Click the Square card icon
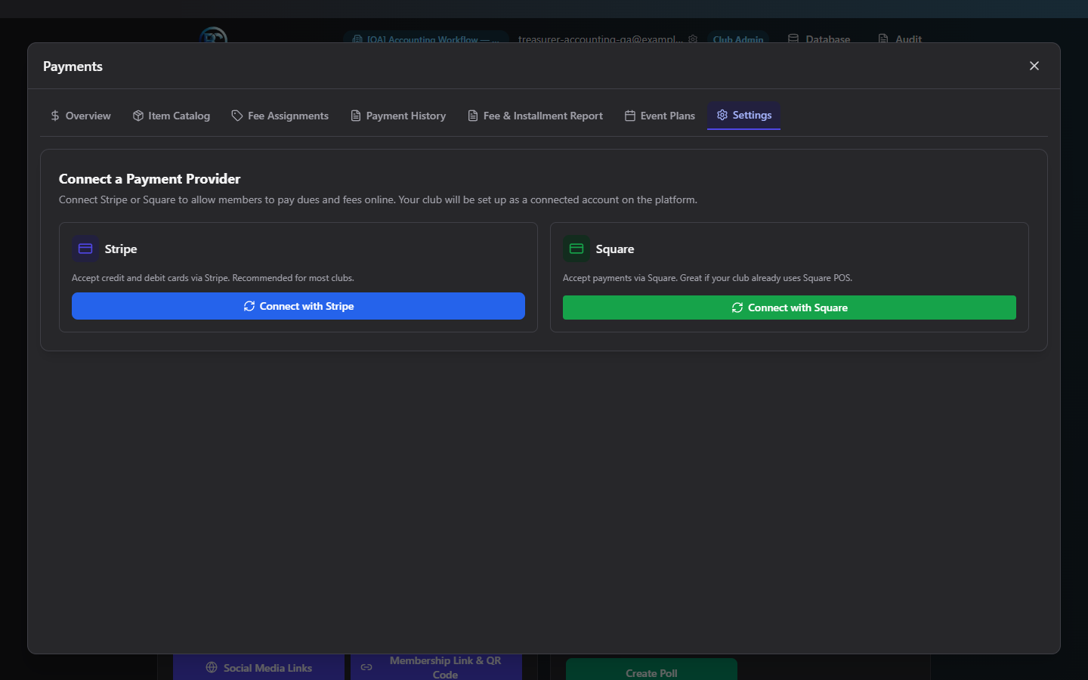1088x680 pixels. click(x=576, y=249)
